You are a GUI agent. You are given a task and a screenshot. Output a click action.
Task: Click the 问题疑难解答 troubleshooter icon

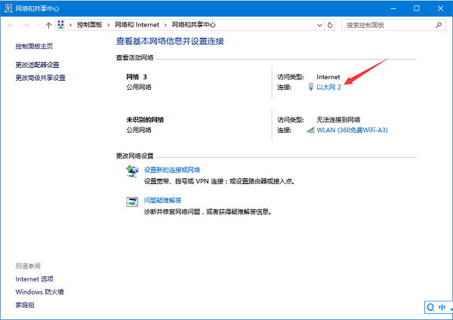click(131, 202)
